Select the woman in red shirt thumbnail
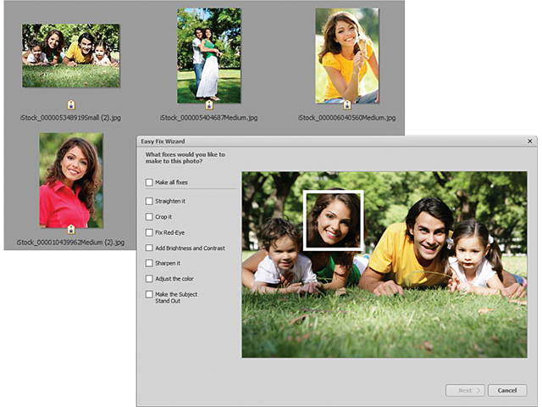Viewport: 542px width, 407px height. click(71, 180)
